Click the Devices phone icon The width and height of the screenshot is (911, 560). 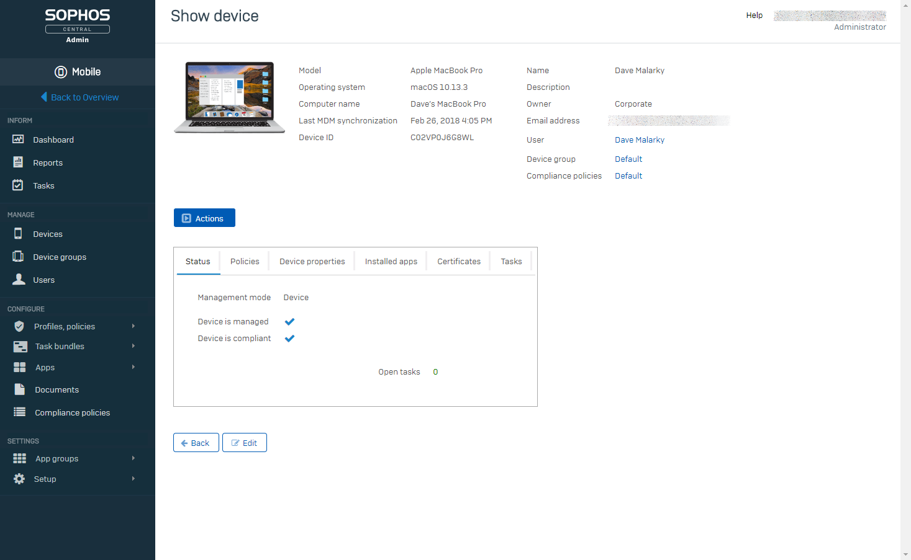click(18, 233)
